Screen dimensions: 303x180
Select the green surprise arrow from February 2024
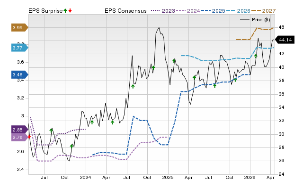tap(92, 122)
